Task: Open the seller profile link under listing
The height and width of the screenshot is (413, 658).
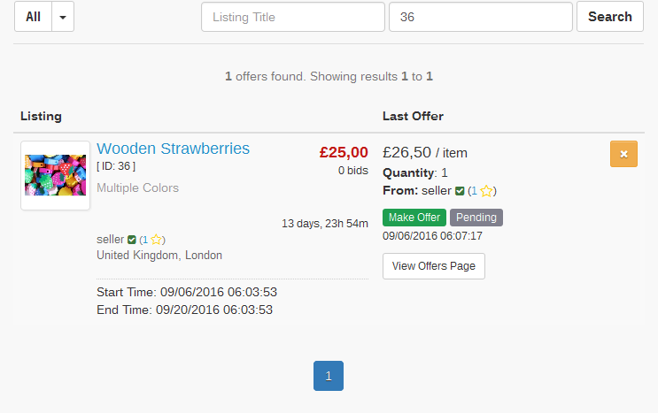Action: (x=110, y=240)
